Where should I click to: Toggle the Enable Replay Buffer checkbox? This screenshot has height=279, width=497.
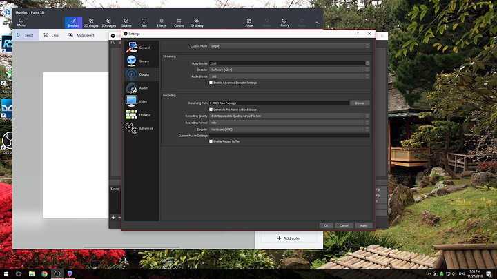[x=211, y=141]
